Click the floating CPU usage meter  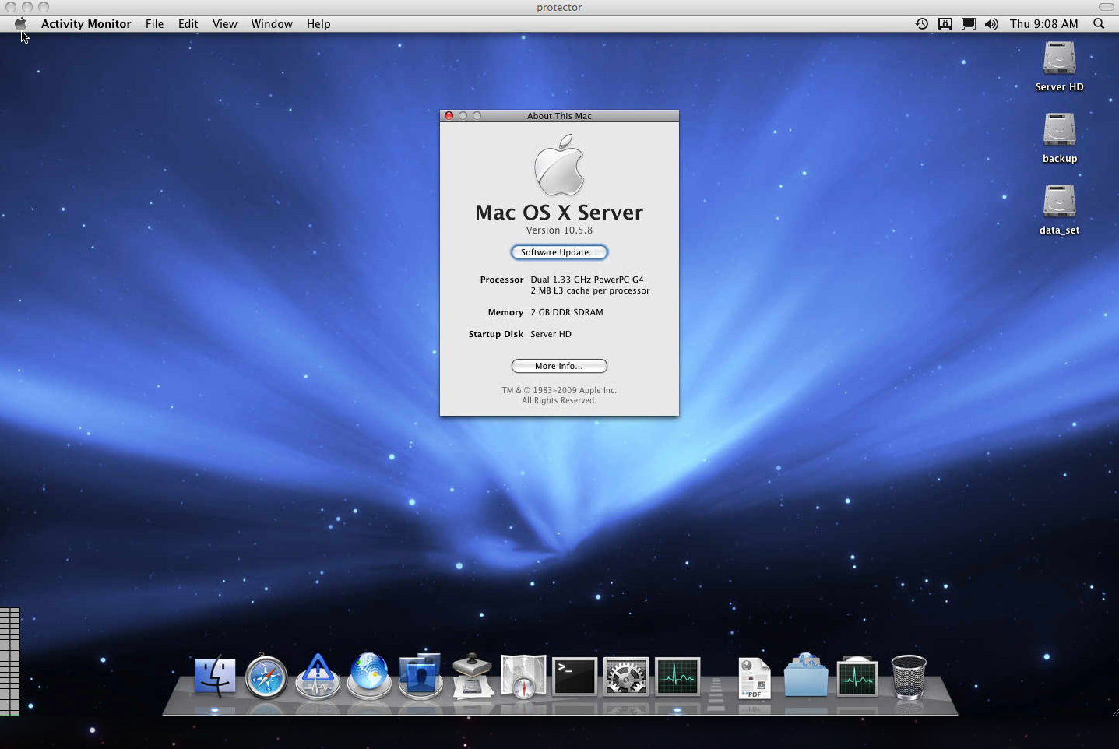click(x=9, y=661)
